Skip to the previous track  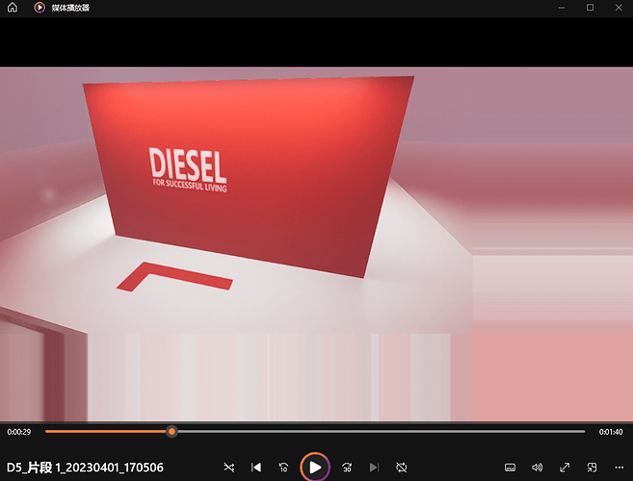click(256, 468)
